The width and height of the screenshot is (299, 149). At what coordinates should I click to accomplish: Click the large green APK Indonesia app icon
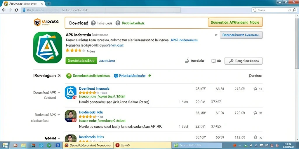[48, 47]
